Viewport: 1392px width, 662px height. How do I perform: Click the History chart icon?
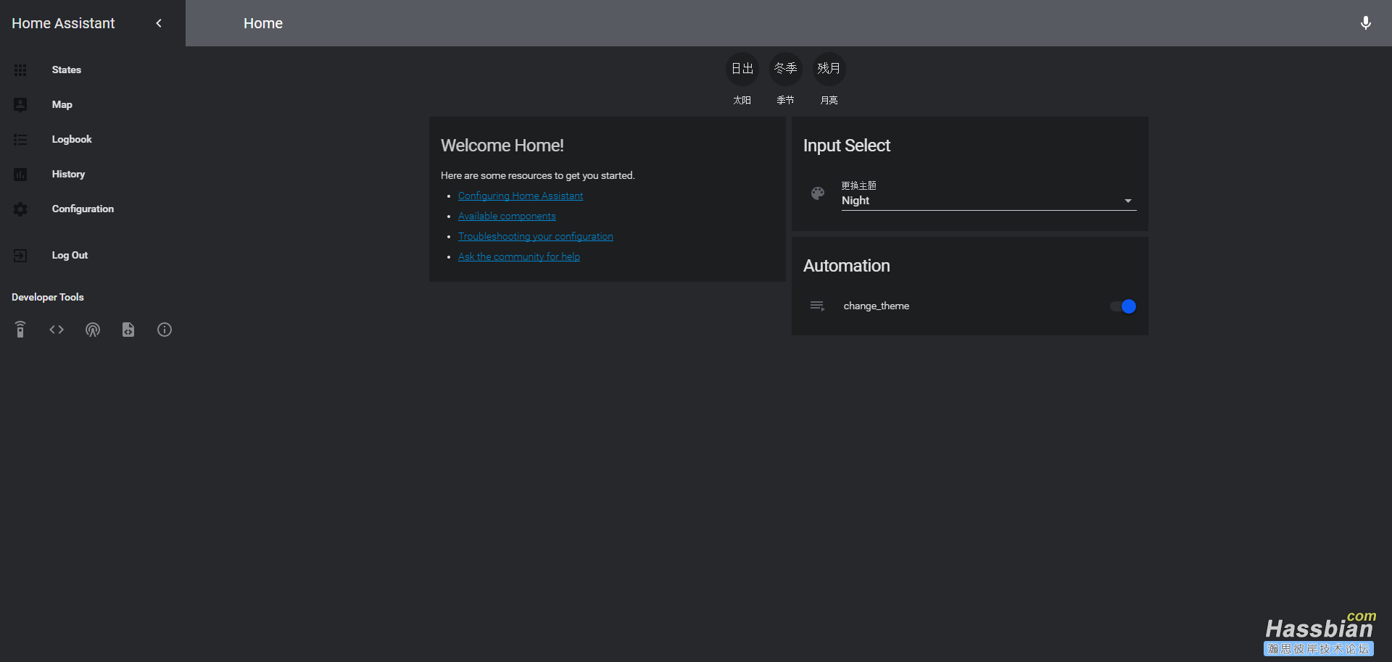(x=20, y=175)
